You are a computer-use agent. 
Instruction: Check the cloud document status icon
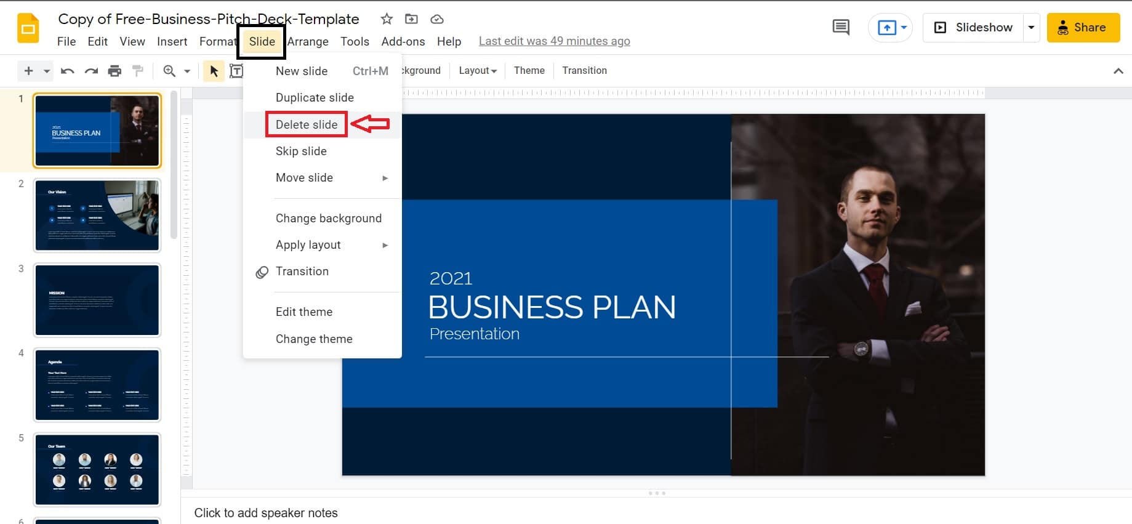tap(437, 19)
